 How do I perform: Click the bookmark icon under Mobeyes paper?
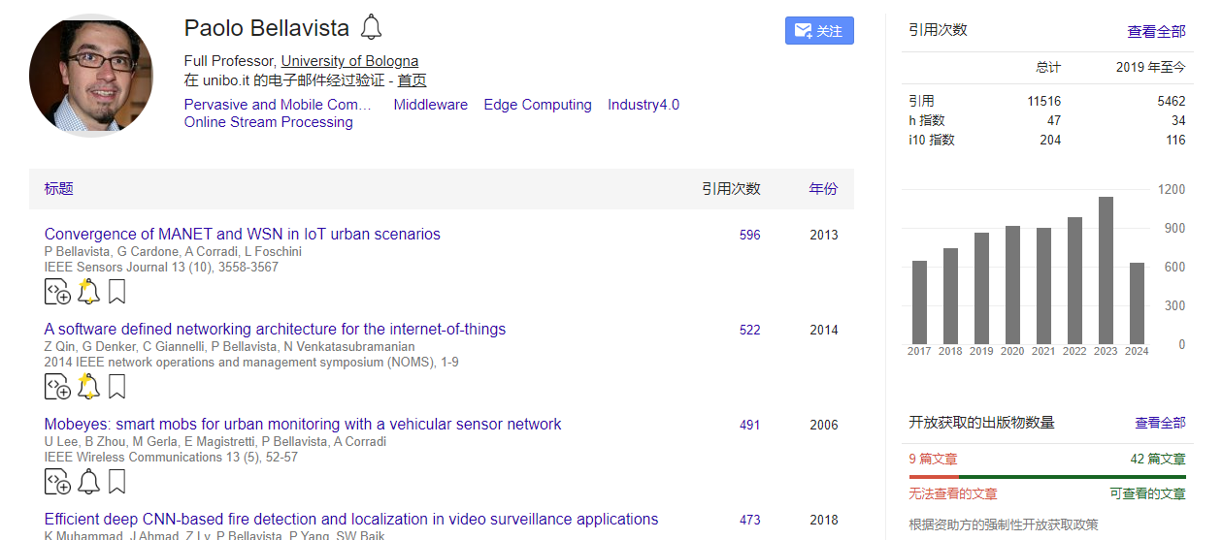116,482
